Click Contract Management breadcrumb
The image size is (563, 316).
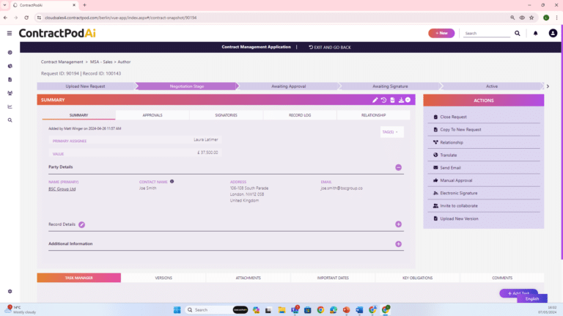click(62, 62)
